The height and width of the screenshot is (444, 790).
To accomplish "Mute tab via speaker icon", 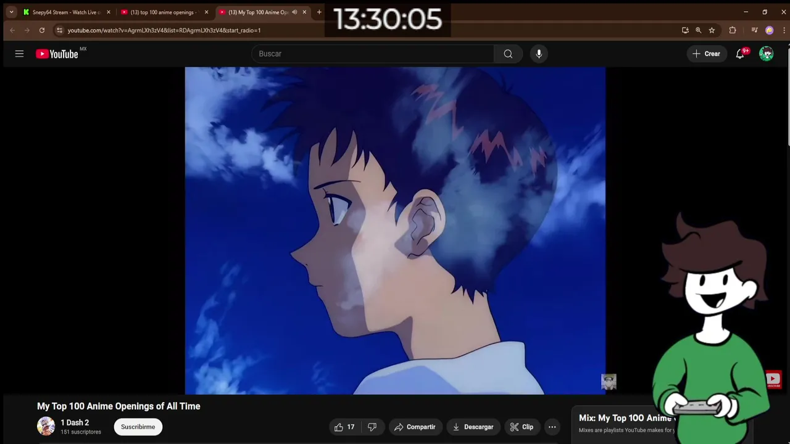I will 294,12.
